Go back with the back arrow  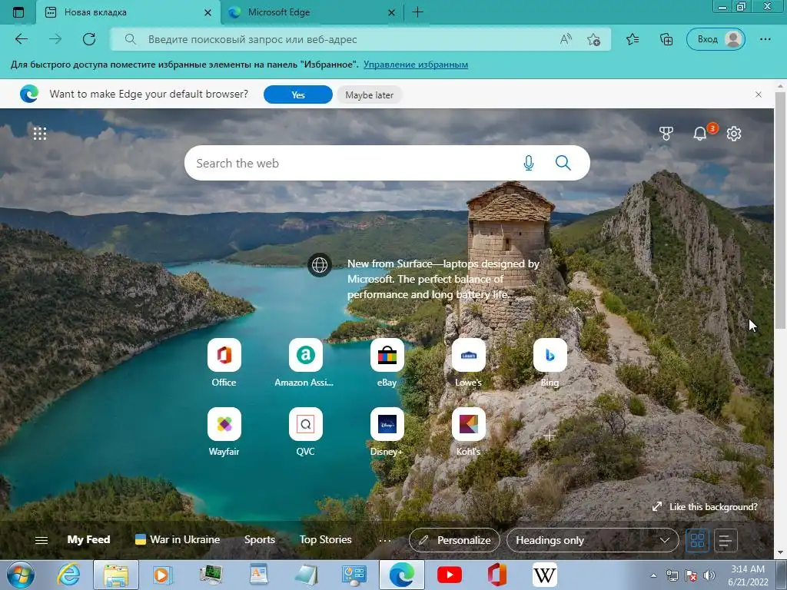click(x=22, y=39)
